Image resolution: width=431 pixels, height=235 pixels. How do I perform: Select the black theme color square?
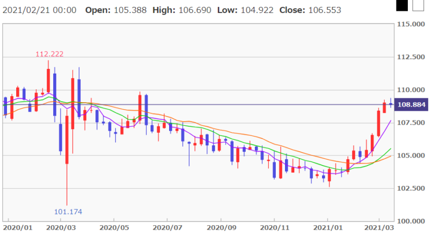tap(401, 5)
